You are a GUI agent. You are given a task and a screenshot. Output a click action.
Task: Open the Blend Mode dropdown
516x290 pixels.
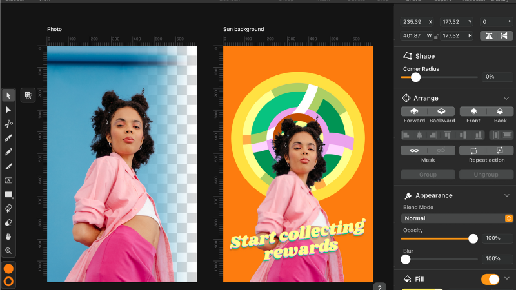coord(457,218)
